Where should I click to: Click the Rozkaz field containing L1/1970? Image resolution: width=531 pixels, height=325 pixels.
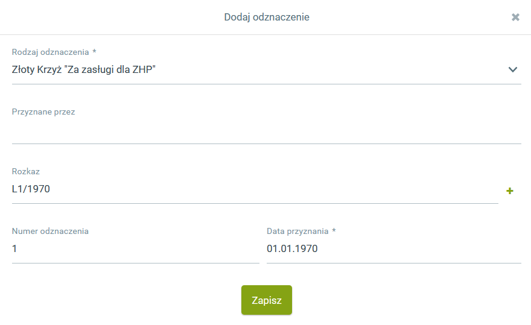pyautogui.click(x=253, y=189)
